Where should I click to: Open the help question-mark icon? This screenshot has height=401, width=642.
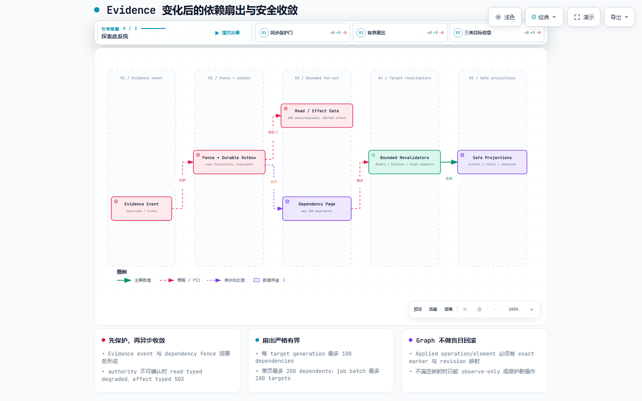tap(479, 309)
